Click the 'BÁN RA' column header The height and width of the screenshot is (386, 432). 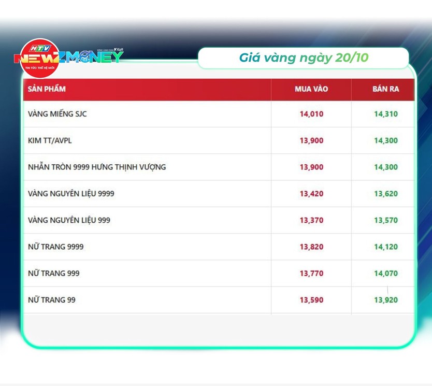pos(386,89)
